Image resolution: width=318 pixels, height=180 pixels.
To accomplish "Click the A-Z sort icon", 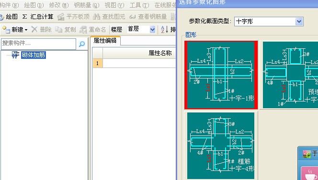I will (x=164, y=29).
